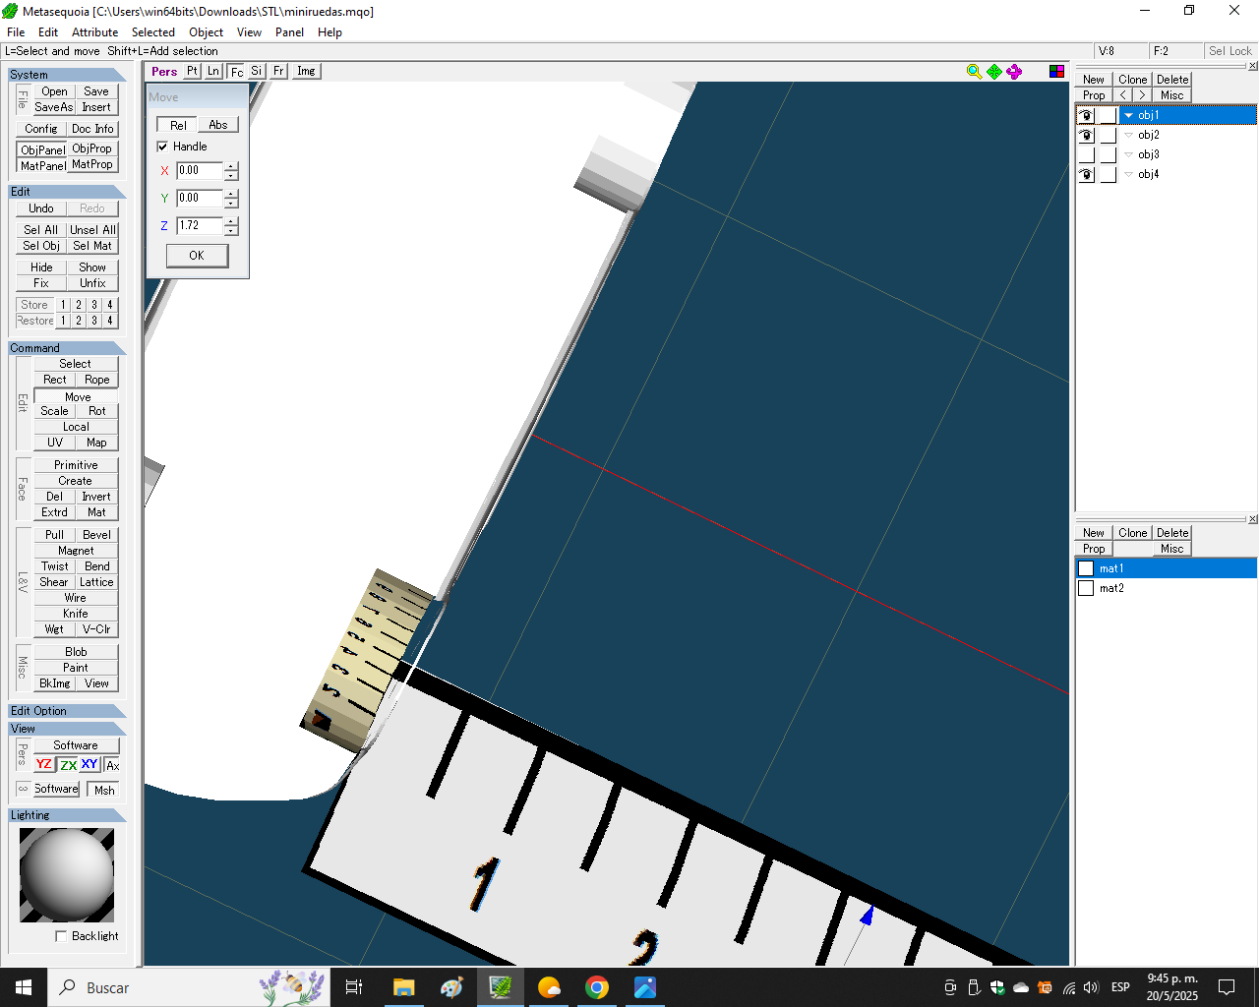1259x1007 pixels.
Task: Toggle the green ZX plane grid
Action: click(x=68, y=765)
